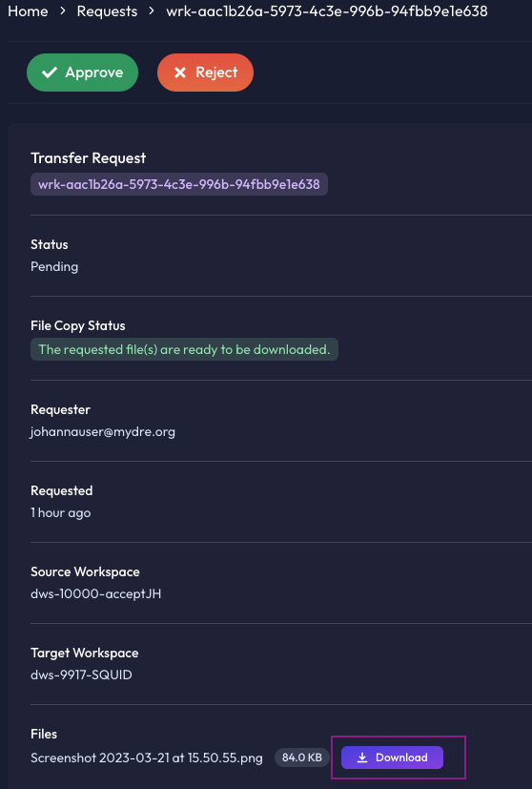Click the checkmark icon on Approve
Viewport: 532px width, 789px height.
pyautogui.click(x=50, y=73)
